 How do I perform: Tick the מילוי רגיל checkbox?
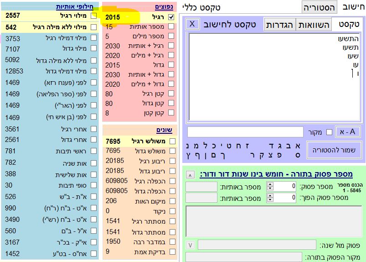(94, 16)
